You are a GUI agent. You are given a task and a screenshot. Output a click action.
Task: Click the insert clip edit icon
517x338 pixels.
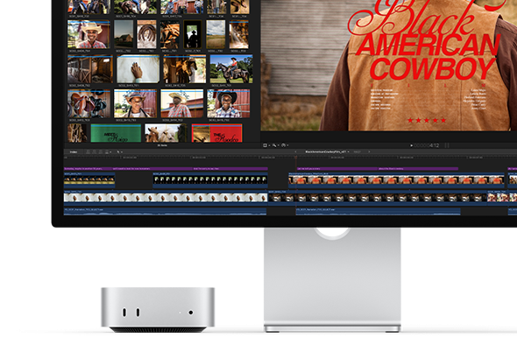coord(95,151)
